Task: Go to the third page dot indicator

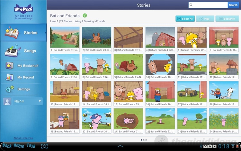Action: (146, 140)
